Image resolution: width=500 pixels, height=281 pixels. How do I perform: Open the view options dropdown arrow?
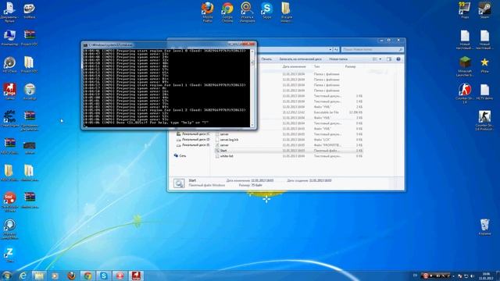click(x=380, y=59)
